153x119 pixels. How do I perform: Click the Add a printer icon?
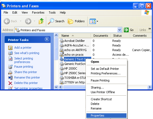tap(10, 48)
